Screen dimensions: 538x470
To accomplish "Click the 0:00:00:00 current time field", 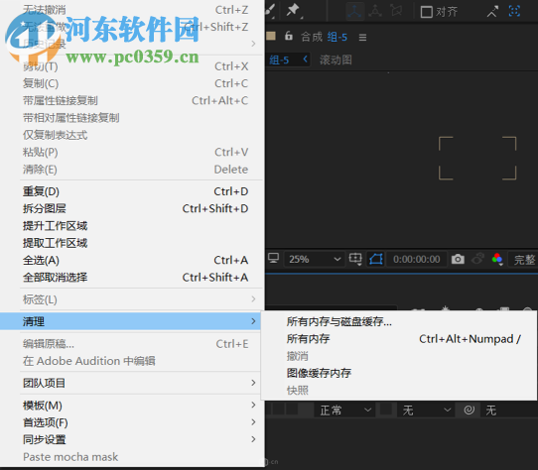I will [417, 259].
